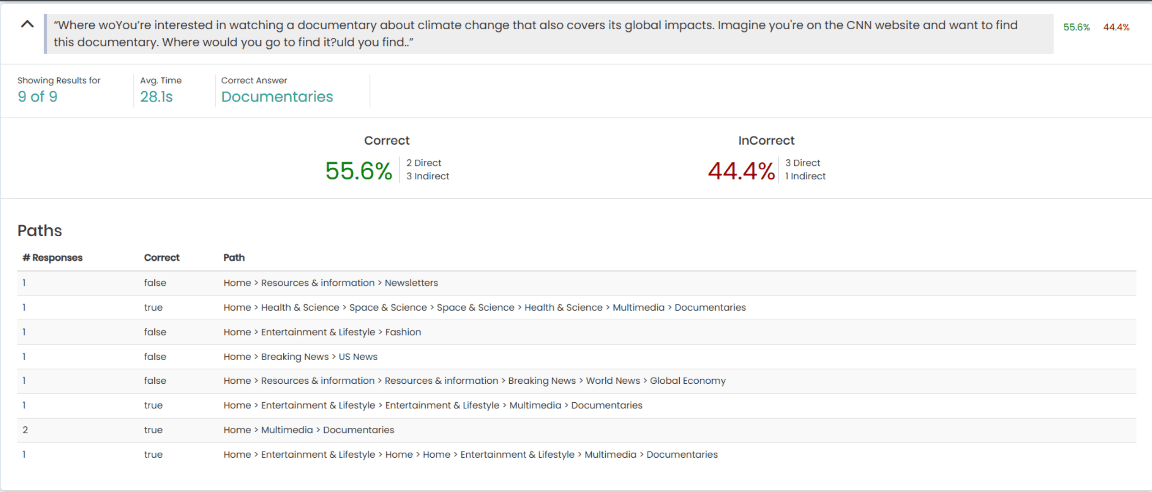
Task: Click the Documentaries correct answer value
Action: [x=277, y=97]
